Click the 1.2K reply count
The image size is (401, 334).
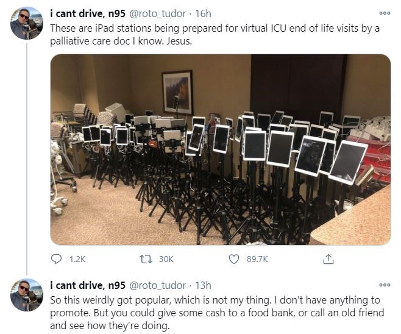77,259
